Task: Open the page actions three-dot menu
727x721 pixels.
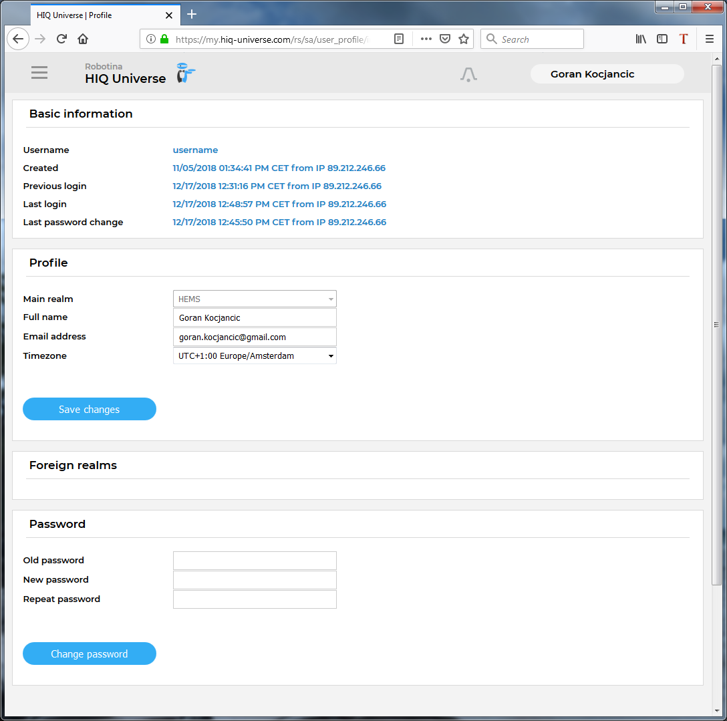Action: (426, 39)
